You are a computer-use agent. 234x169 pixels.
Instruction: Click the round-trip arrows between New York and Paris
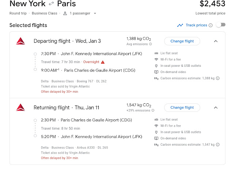52,4
